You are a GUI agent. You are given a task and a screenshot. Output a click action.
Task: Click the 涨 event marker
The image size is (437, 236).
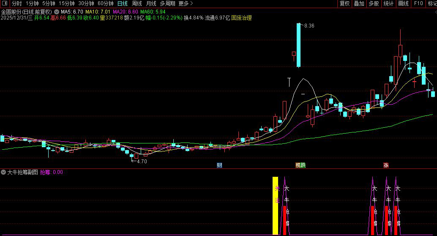point(386,165)
